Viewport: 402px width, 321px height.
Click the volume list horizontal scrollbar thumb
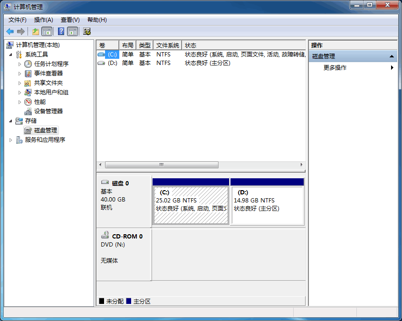[x=162, y=165]
